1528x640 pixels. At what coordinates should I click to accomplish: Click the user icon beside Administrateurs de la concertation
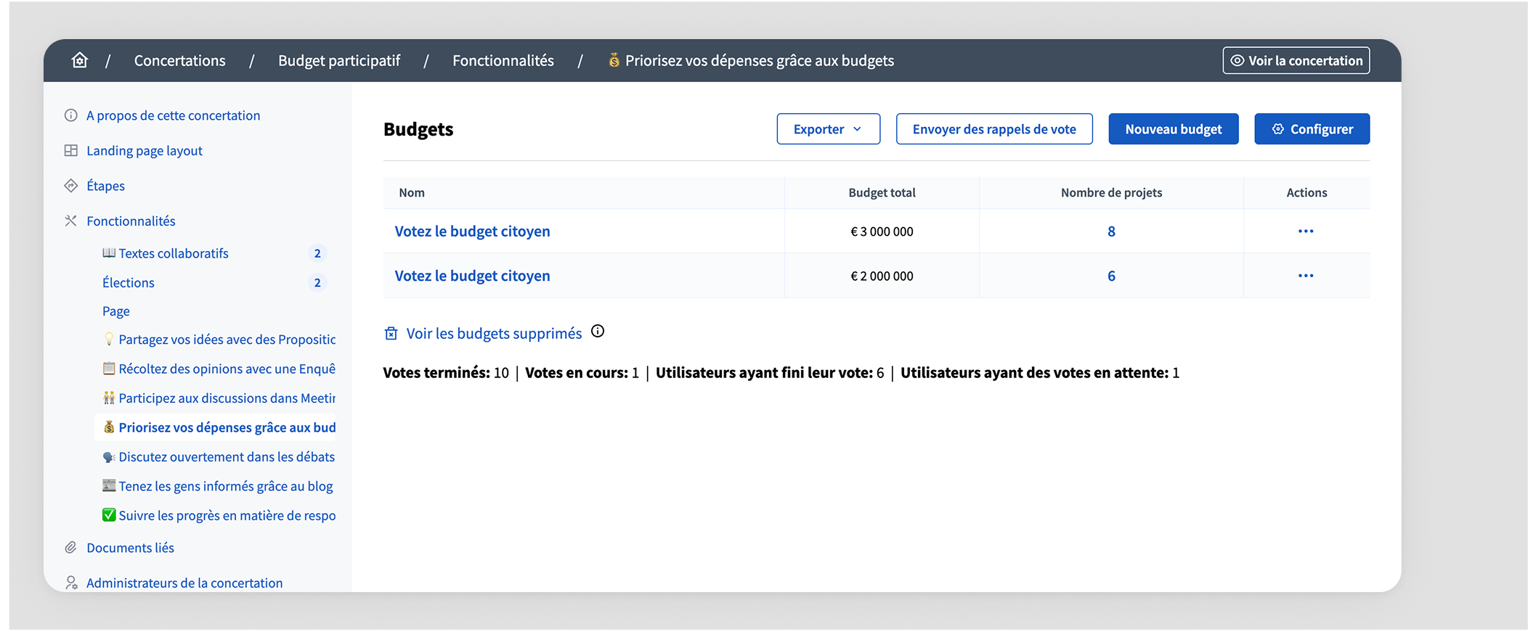point(71,583)
